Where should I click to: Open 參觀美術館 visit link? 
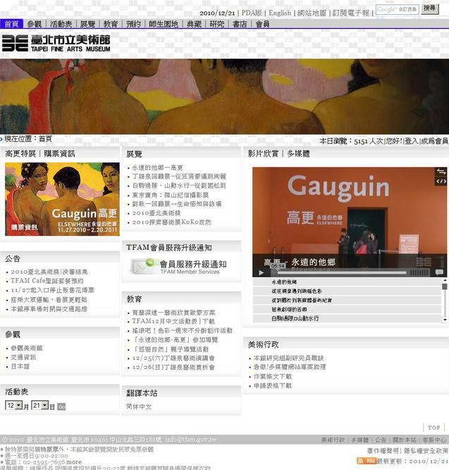coord(27,348)
